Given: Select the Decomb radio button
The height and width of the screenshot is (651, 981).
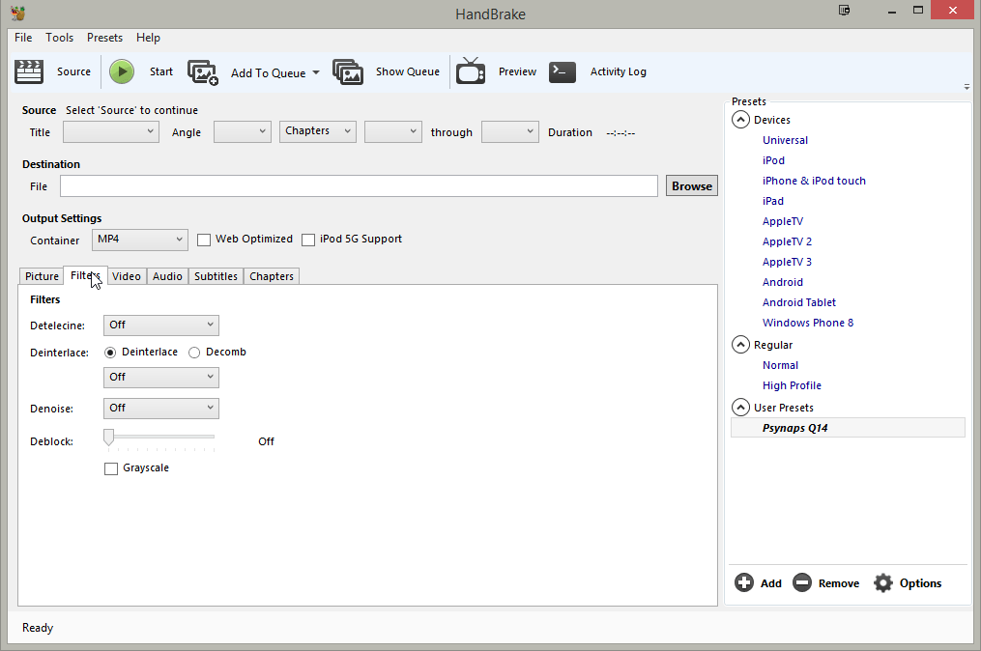Looking at the screenshot, I should tap(194, 353).
